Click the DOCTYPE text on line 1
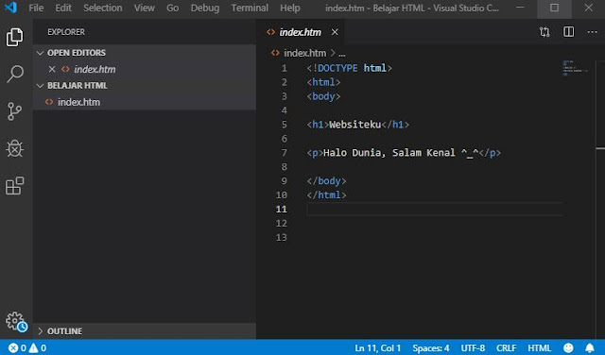 point(337,68)
